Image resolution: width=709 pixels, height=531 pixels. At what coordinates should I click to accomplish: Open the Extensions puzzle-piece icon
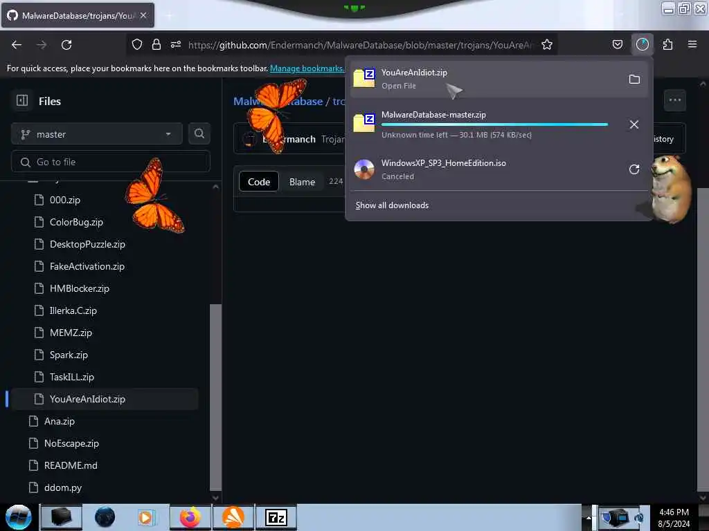[x=667, y=44]
